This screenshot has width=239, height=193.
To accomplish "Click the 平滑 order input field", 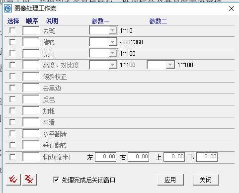I will (31, 122).
